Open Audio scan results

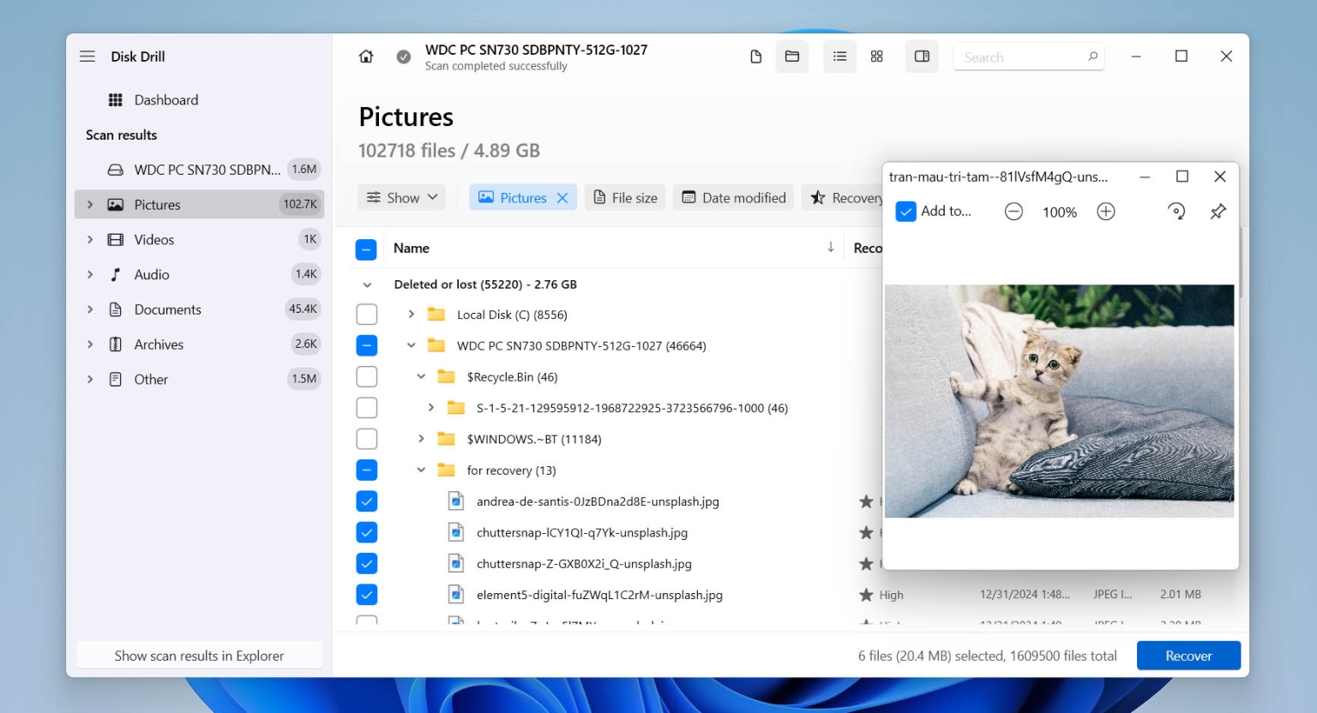pos(151,274)
